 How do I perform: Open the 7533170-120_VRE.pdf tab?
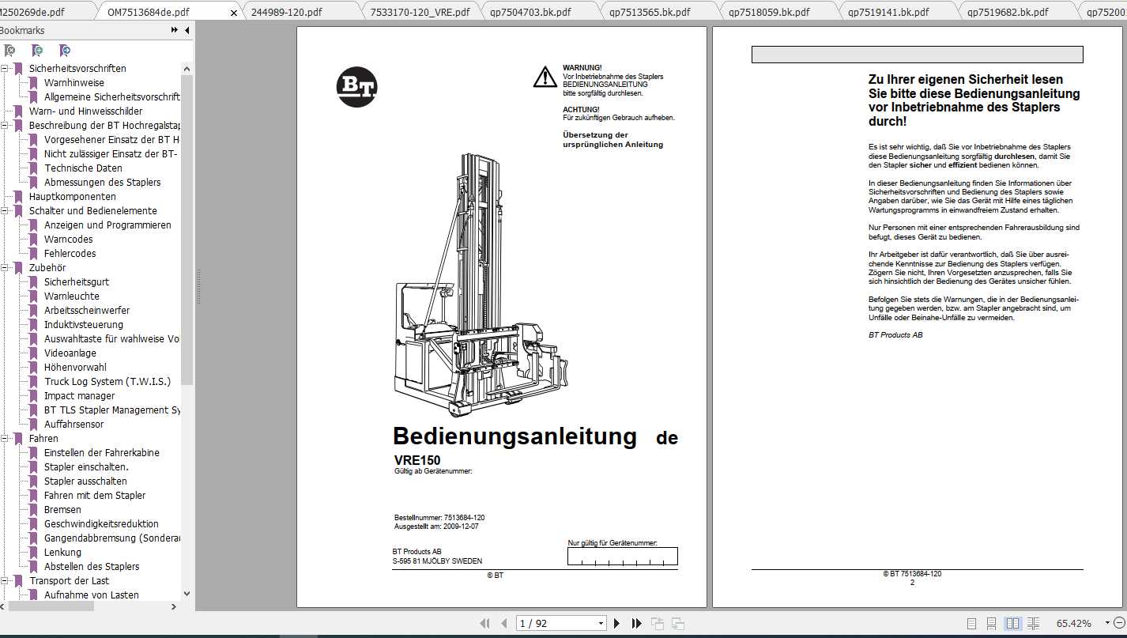420,12
